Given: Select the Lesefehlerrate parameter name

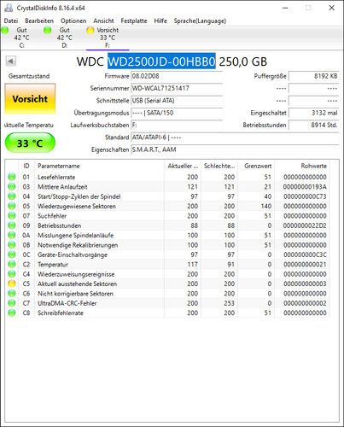Looking at the screenshot, I should (x=56, y=177).
